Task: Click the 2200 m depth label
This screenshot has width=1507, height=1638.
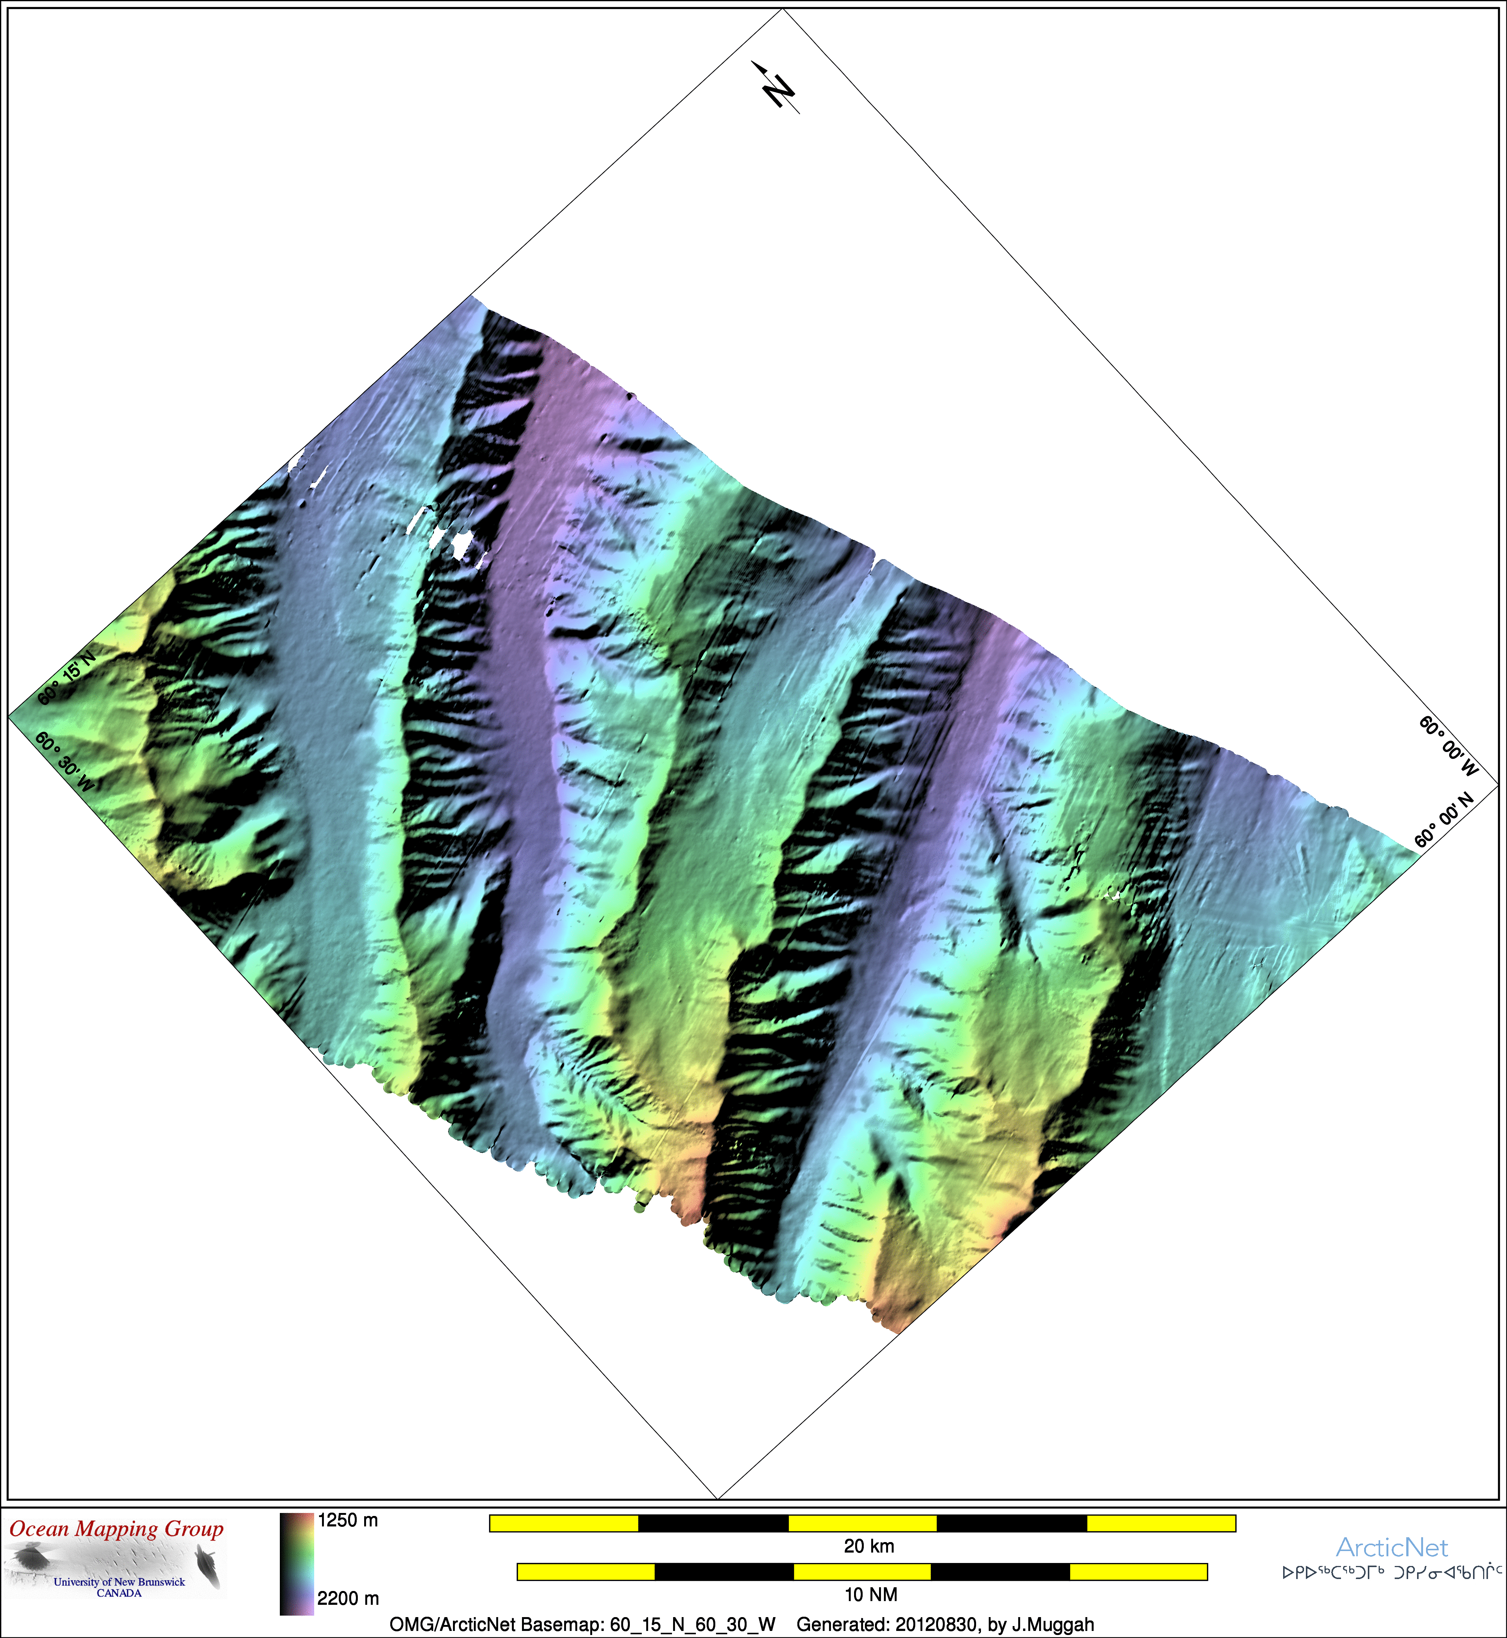Action: pyautogui.click(x=348, y=1598)
